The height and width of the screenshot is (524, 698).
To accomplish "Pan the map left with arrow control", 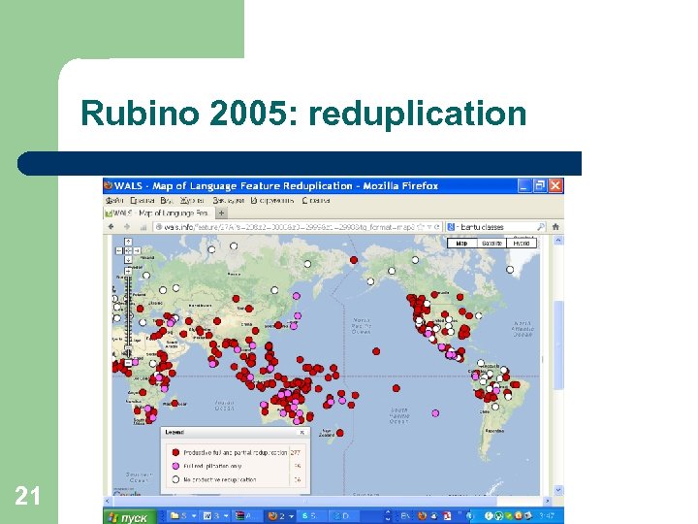I will 119,251.
